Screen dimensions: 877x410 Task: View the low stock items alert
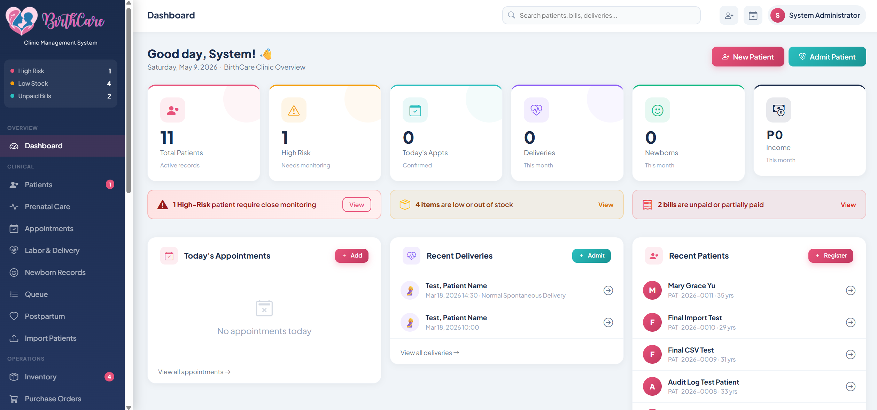click(x=606, y=205)
